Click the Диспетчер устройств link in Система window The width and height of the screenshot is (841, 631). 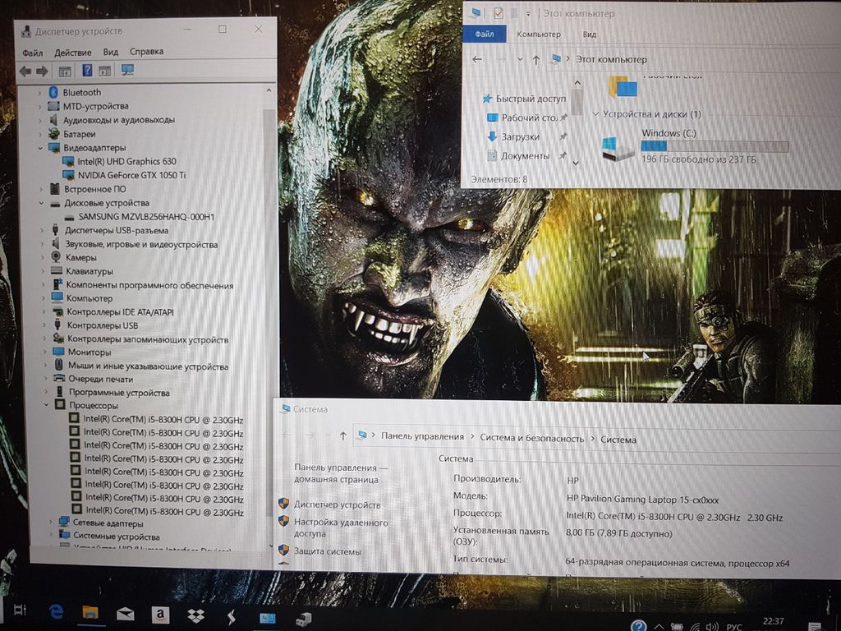pyautogui.click(x=337, y=505)
